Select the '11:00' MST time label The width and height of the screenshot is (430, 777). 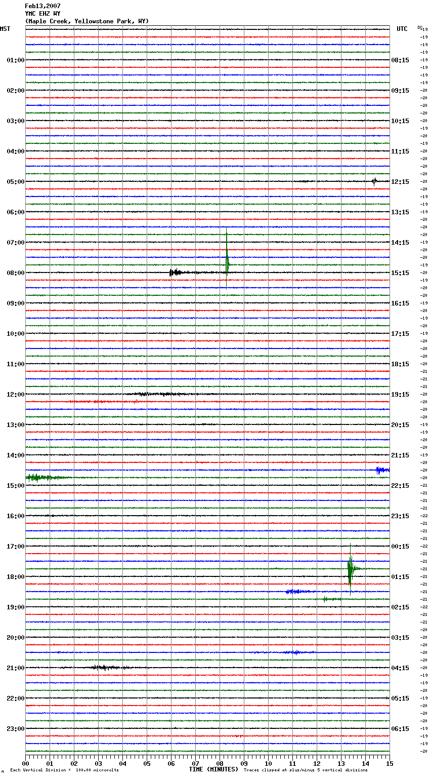click(x=16, y=364)
